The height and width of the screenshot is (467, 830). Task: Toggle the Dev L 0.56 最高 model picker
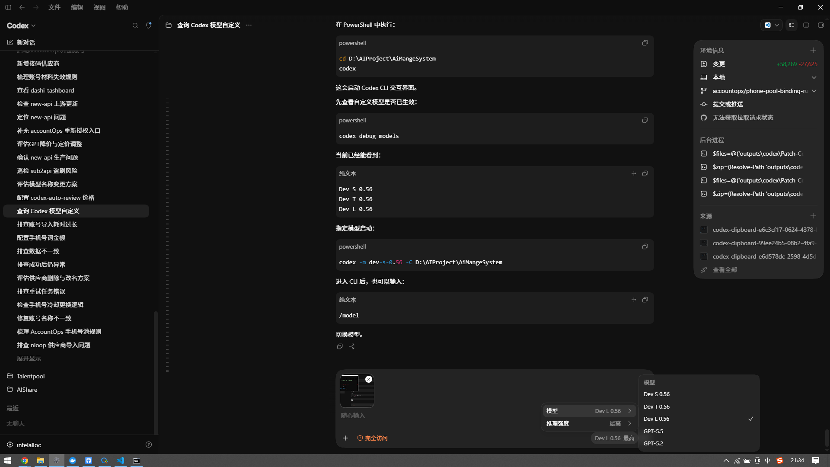tap(614, 438)
